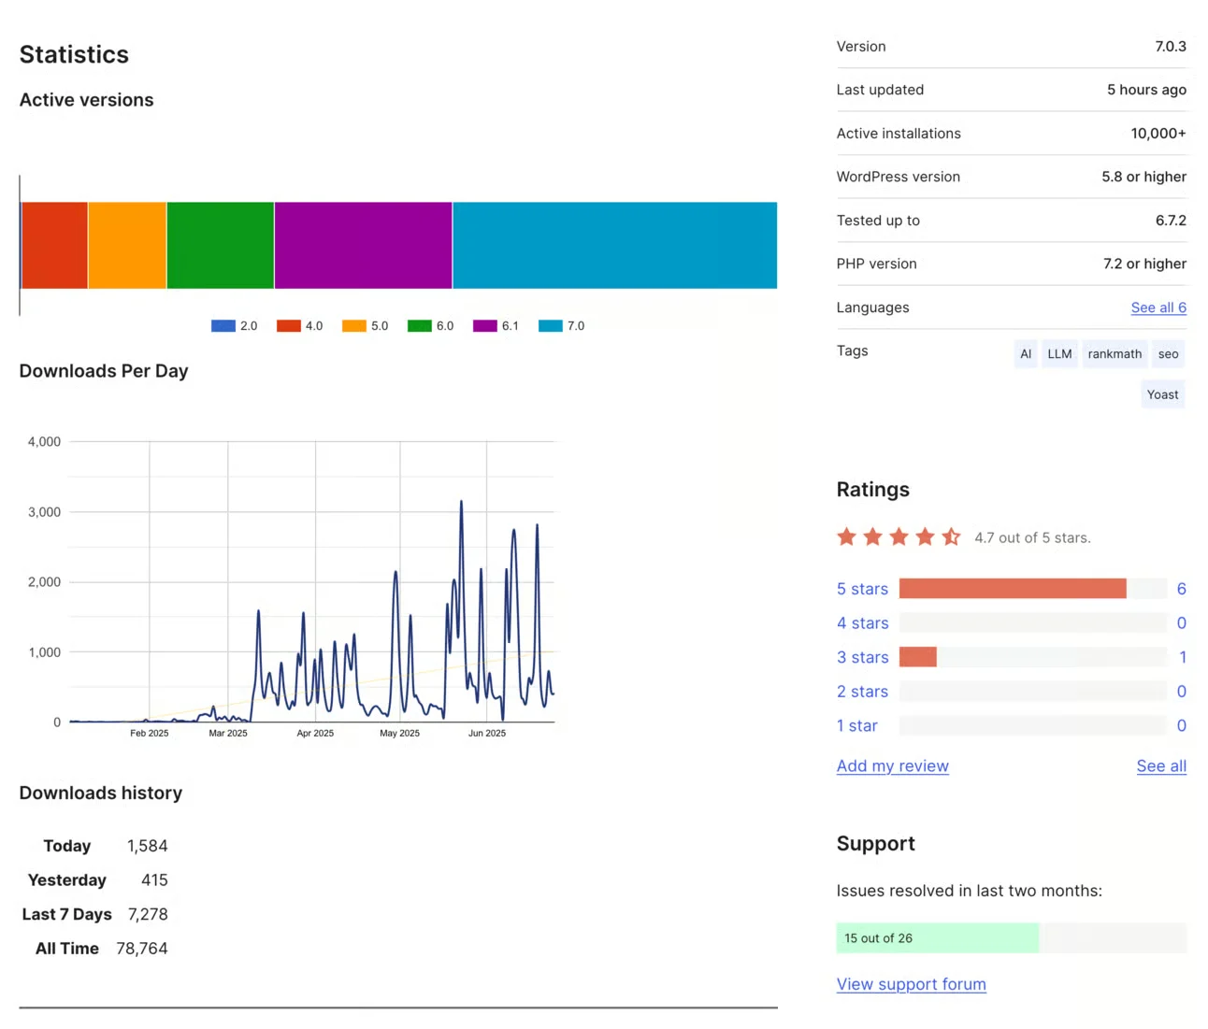1208x1029 pixels.
Task: Click the seo tag
Action: tap(1168, 353)
